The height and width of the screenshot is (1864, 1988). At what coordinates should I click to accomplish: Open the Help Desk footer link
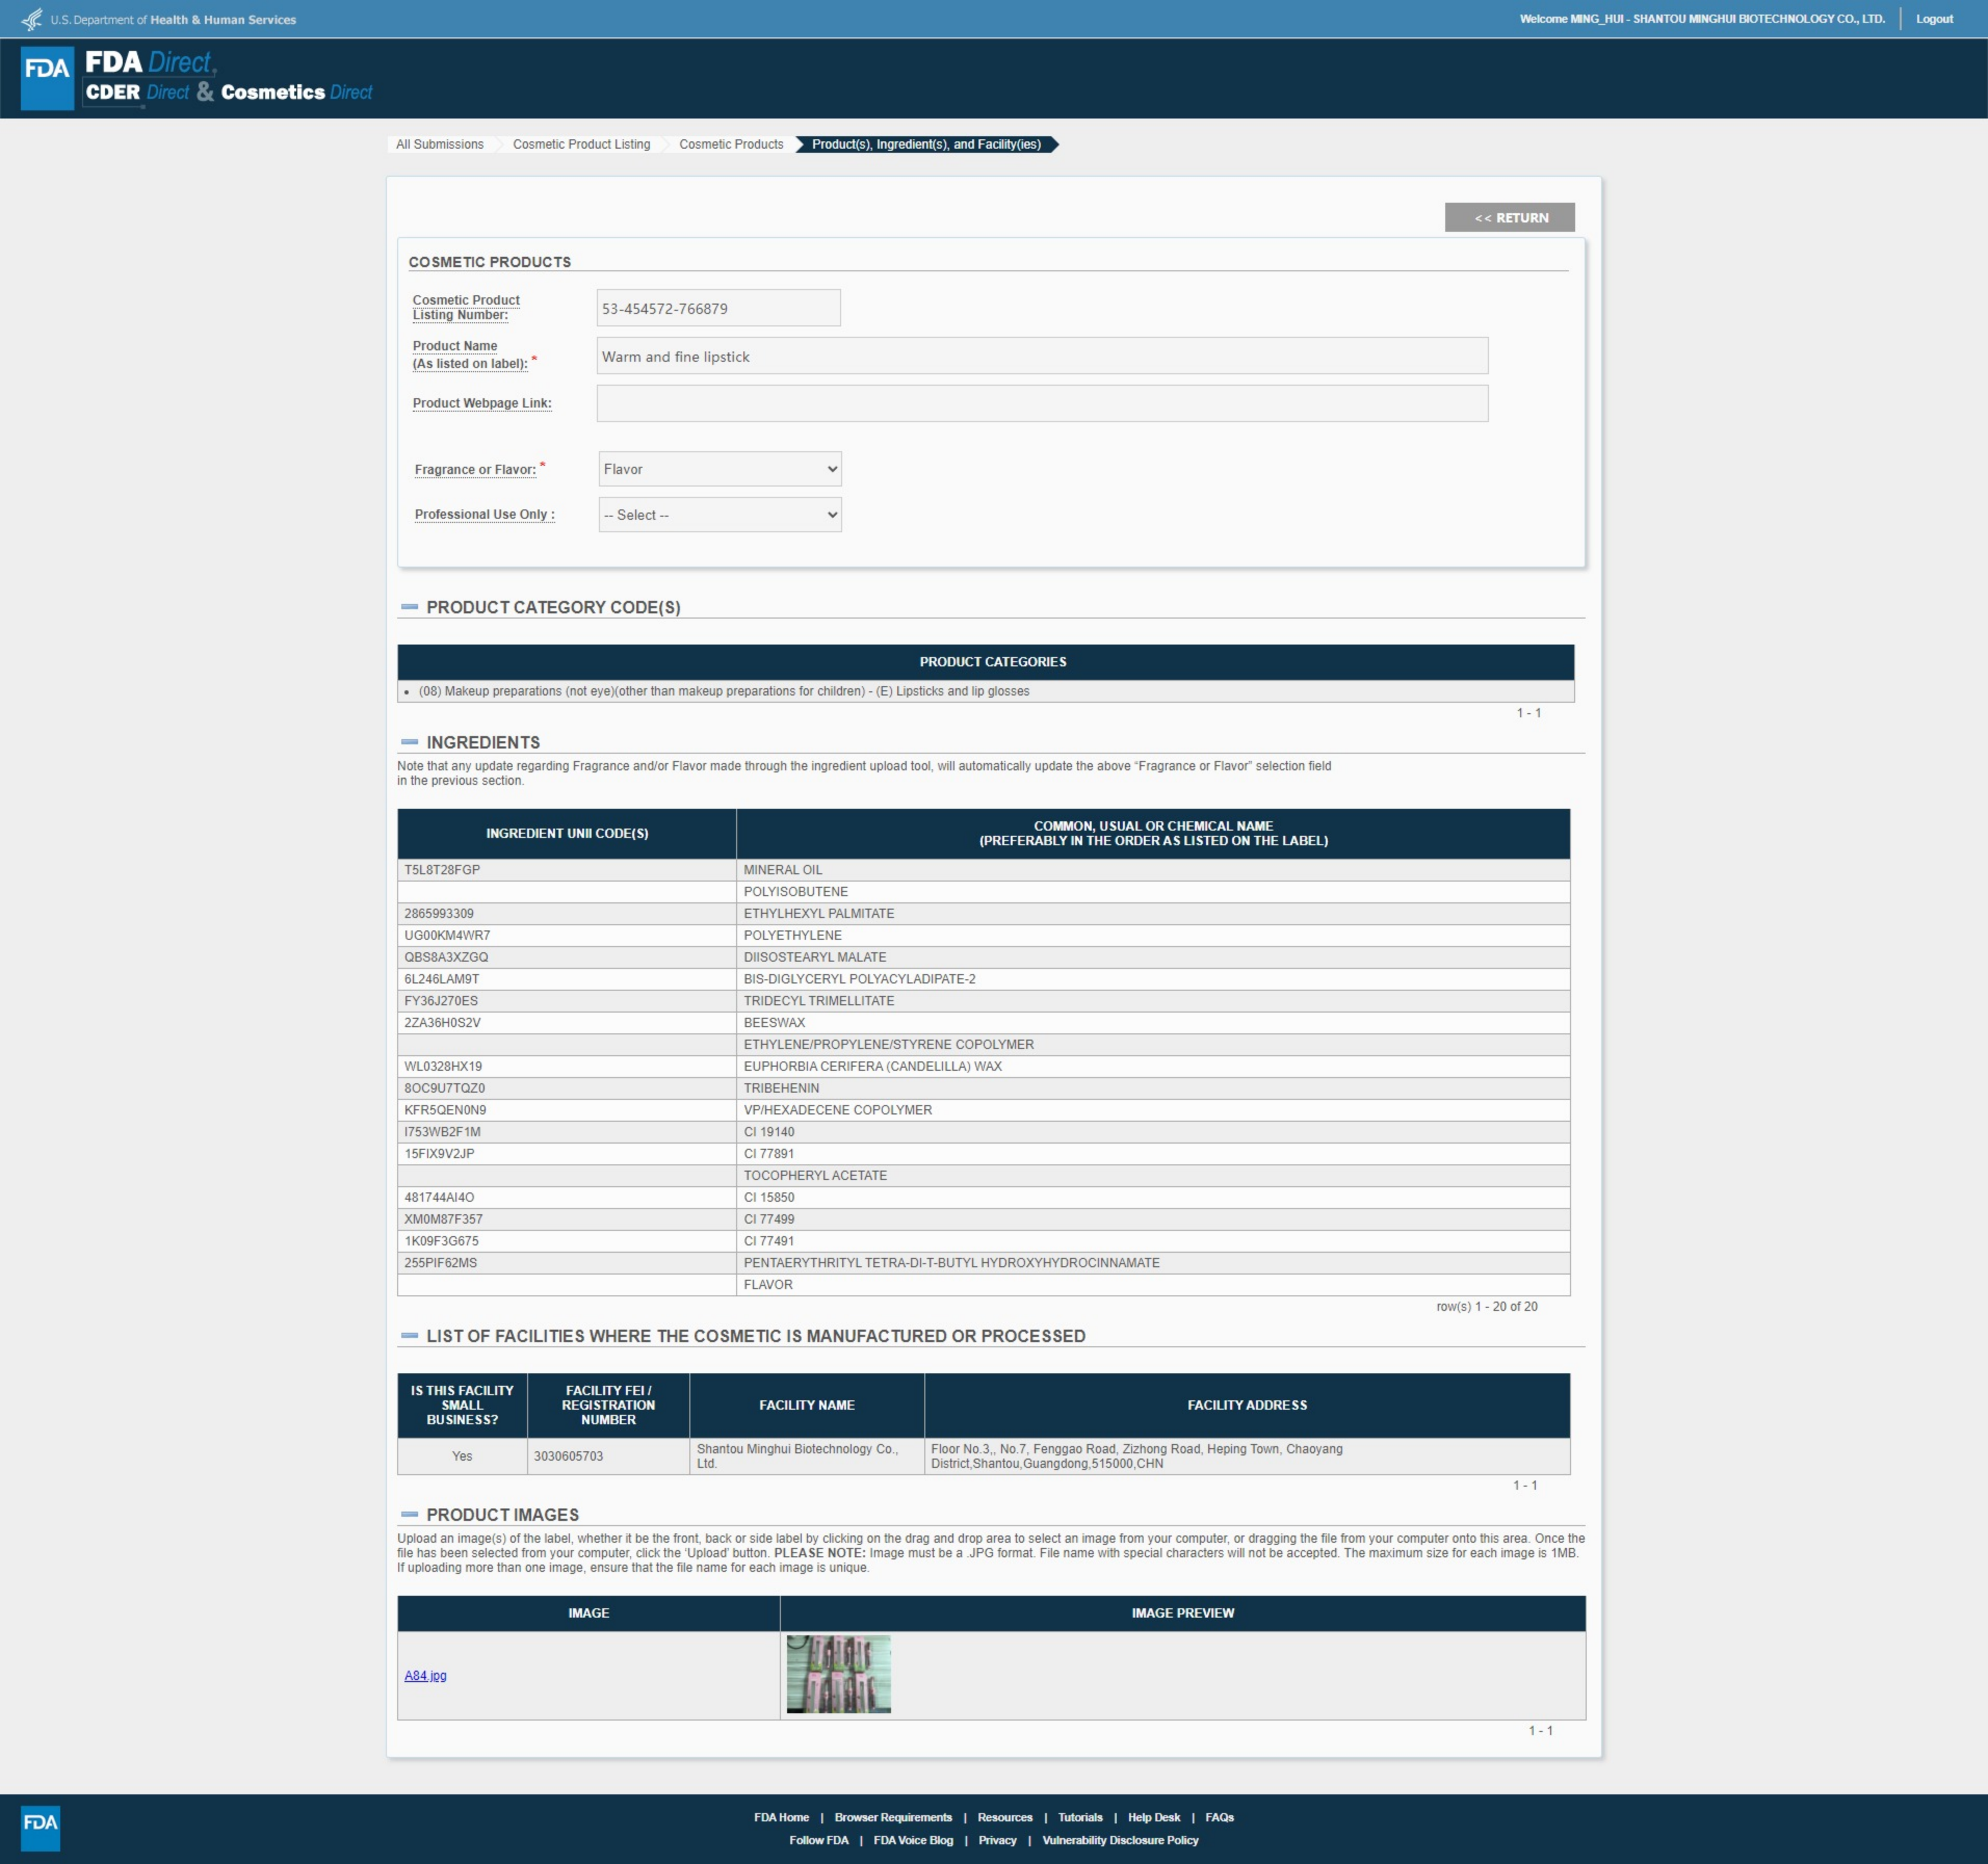coord(1153,1817)
